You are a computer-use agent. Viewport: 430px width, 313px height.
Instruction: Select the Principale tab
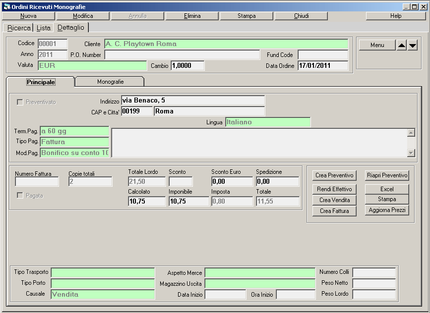click(41, 82)
